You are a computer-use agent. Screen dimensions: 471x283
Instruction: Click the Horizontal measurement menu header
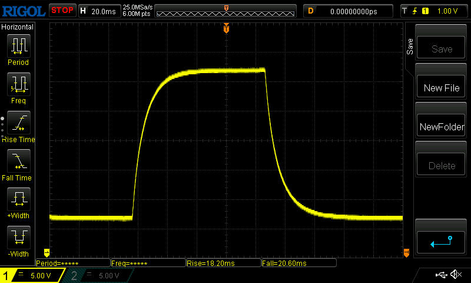18,27
